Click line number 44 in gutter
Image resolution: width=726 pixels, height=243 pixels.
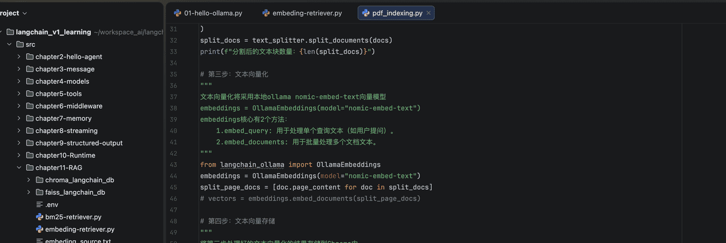coord(173,176)
